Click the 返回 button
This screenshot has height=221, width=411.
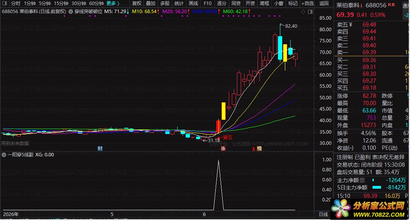point(324,3)
